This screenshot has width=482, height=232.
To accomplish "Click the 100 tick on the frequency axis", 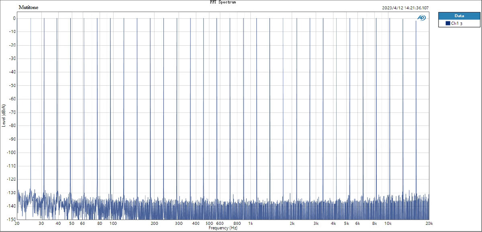I will (113, 224).
